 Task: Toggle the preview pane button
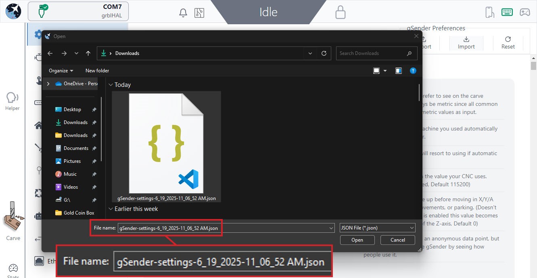(399, 71)
